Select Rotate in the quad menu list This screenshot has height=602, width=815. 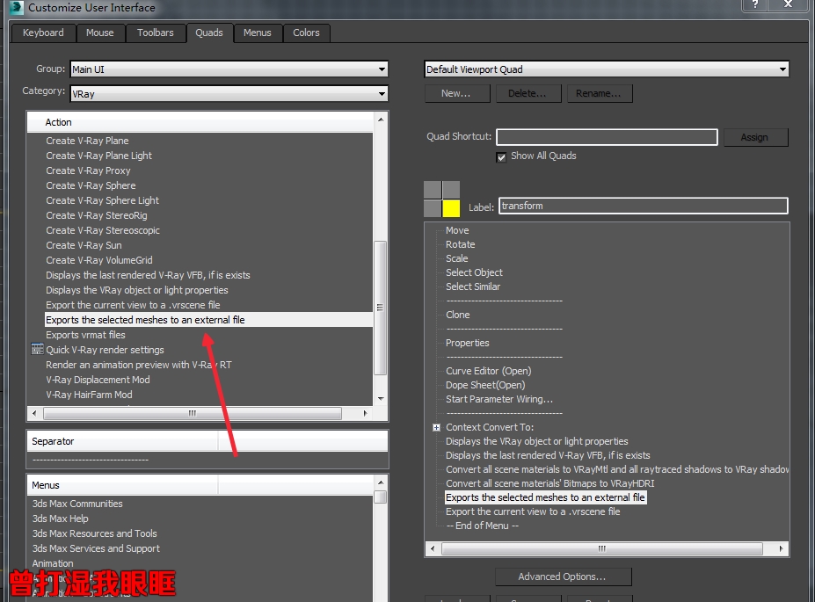[461, 244]
